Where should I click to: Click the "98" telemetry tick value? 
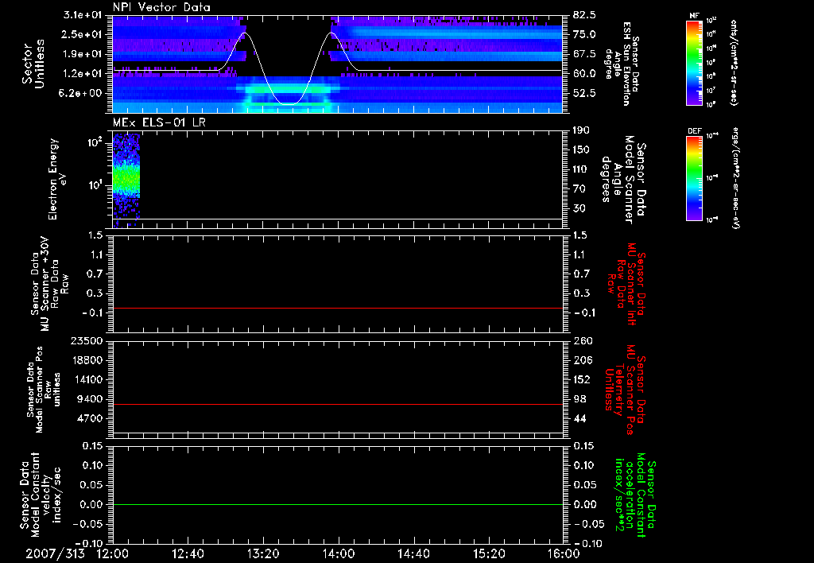click(x=579, y=399)
